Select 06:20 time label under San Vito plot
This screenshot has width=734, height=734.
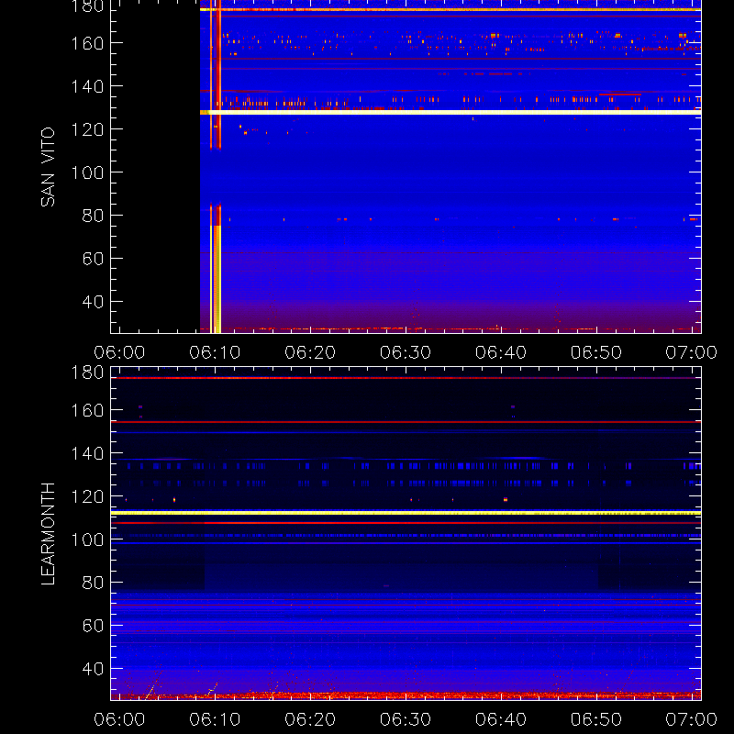click(310, 352)
